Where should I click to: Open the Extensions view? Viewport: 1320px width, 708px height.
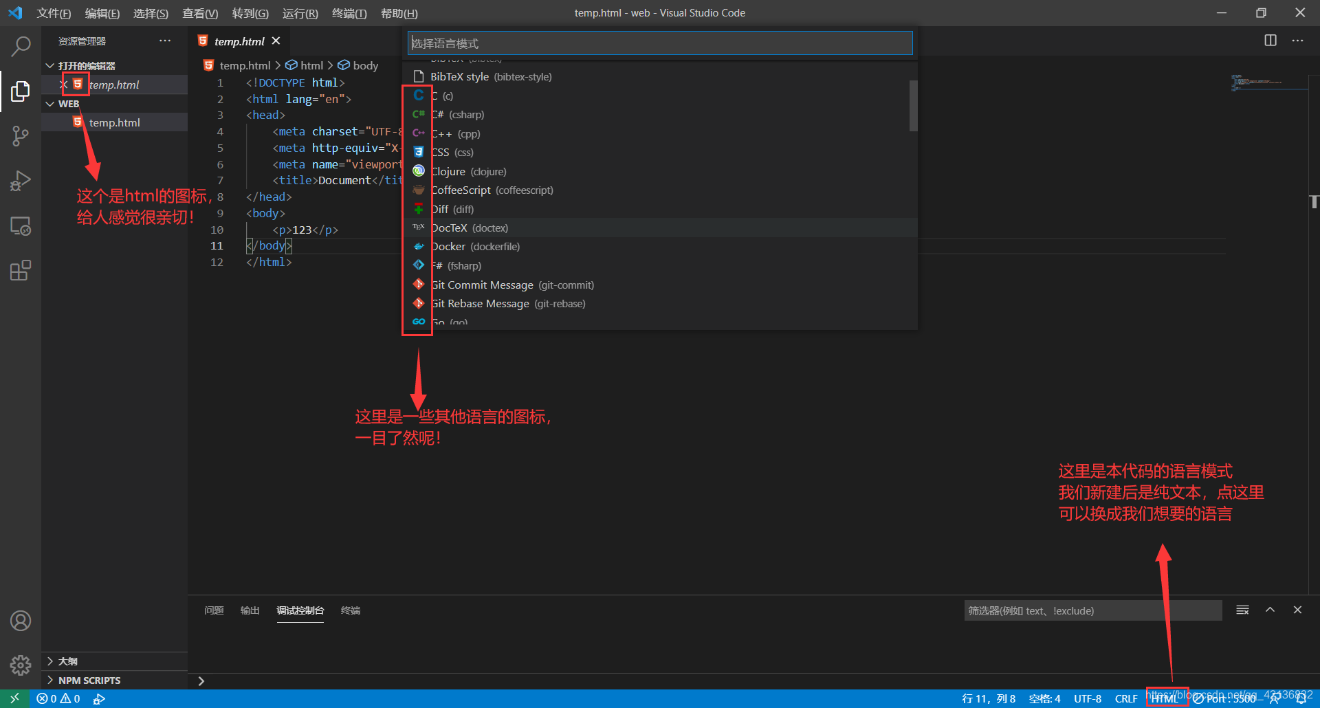pos(21,271)
